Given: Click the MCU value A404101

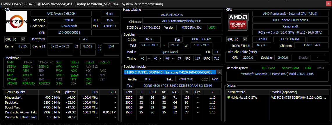Looking at the screenshot, I should (x=110, y=26).
